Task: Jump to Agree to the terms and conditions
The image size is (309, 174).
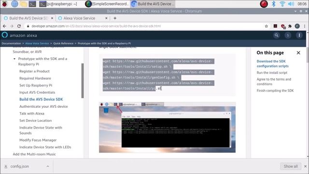Action: click(x=274, y=82)
